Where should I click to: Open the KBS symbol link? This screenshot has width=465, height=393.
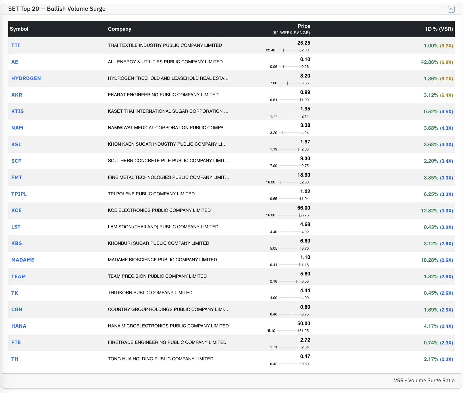[x=16, y=243]
